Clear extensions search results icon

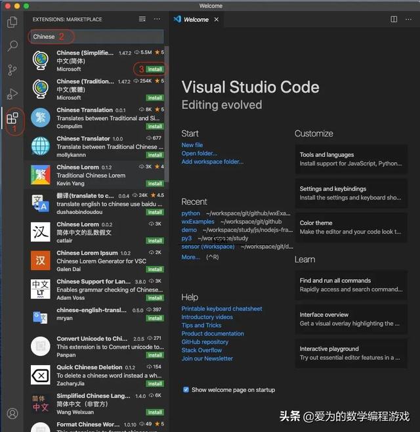[142, 19]
